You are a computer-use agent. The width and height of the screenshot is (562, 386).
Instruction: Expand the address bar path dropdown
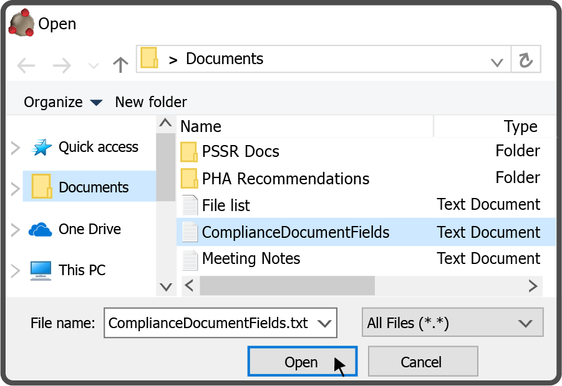497,62
